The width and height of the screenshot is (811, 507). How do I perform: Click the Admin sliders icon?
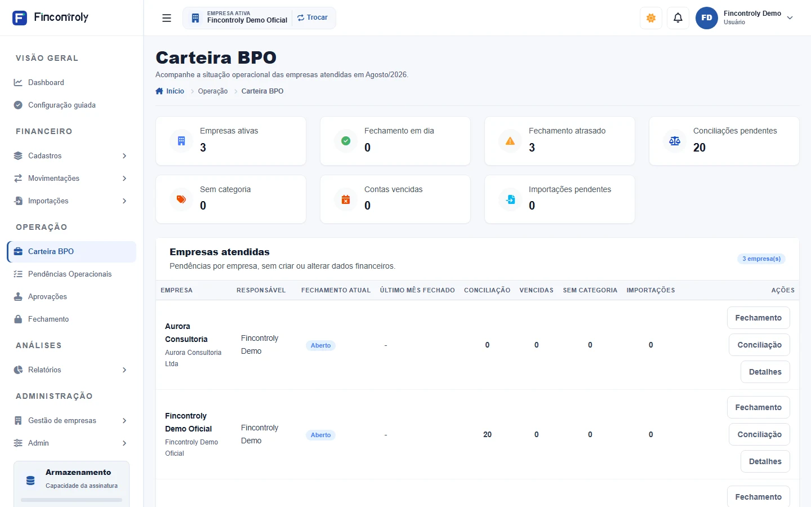click(x=18, y=443)
